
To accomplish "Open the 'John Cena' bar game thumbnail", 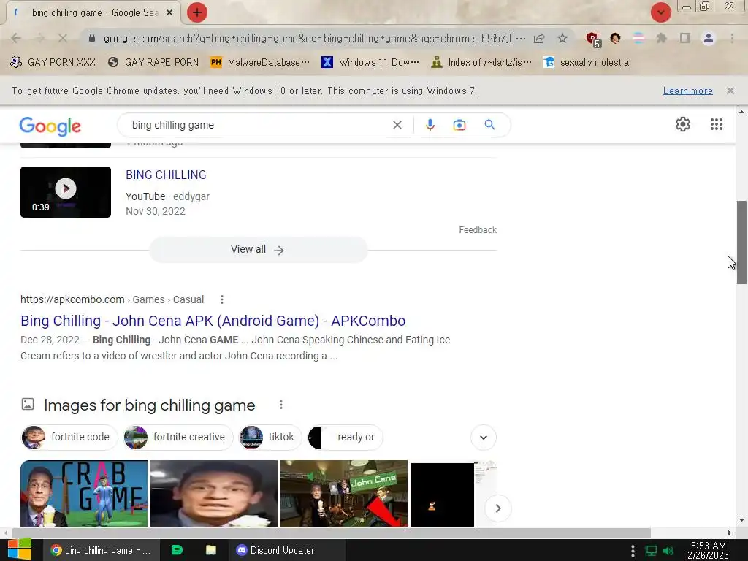I will tap(344, 493).
